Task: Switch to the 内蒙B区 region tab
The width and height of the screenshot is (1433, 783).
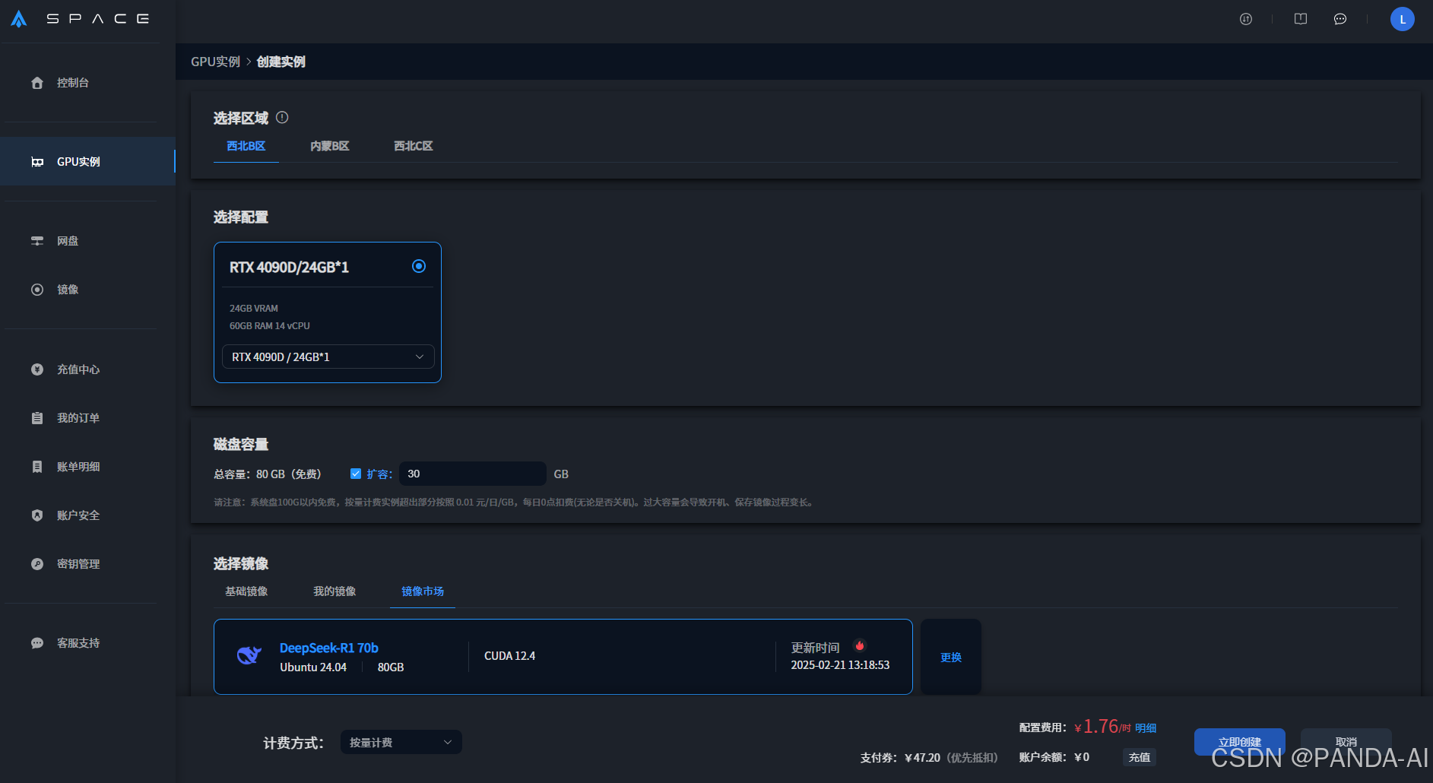Action: coord(330,146)
